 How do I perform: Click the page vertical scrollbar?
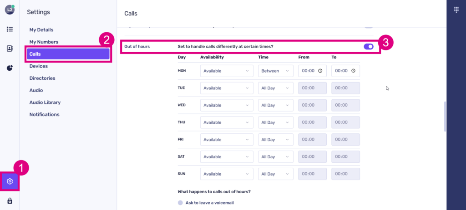pyautogui.click(x=446, y=117)
